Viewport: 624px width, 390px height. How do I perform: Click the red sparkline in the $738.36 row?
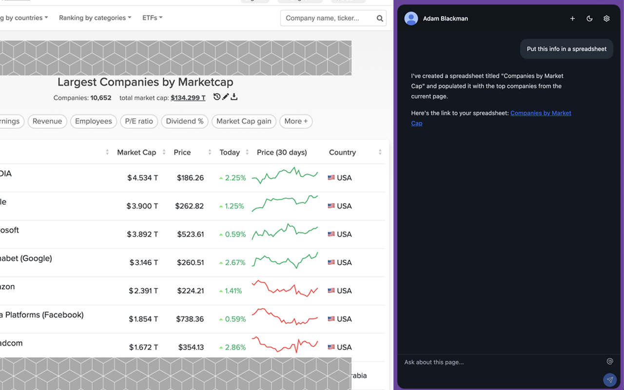coord(285,316)
